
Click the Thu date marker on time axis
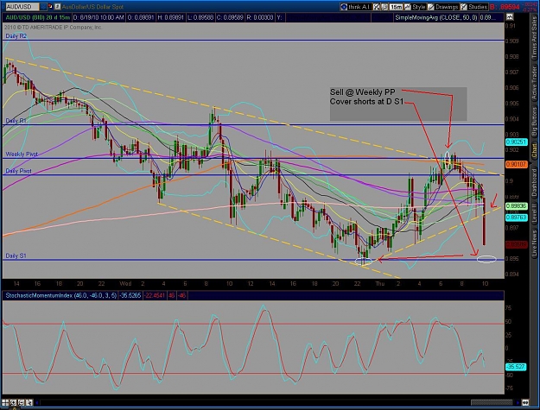click(379, 283)
